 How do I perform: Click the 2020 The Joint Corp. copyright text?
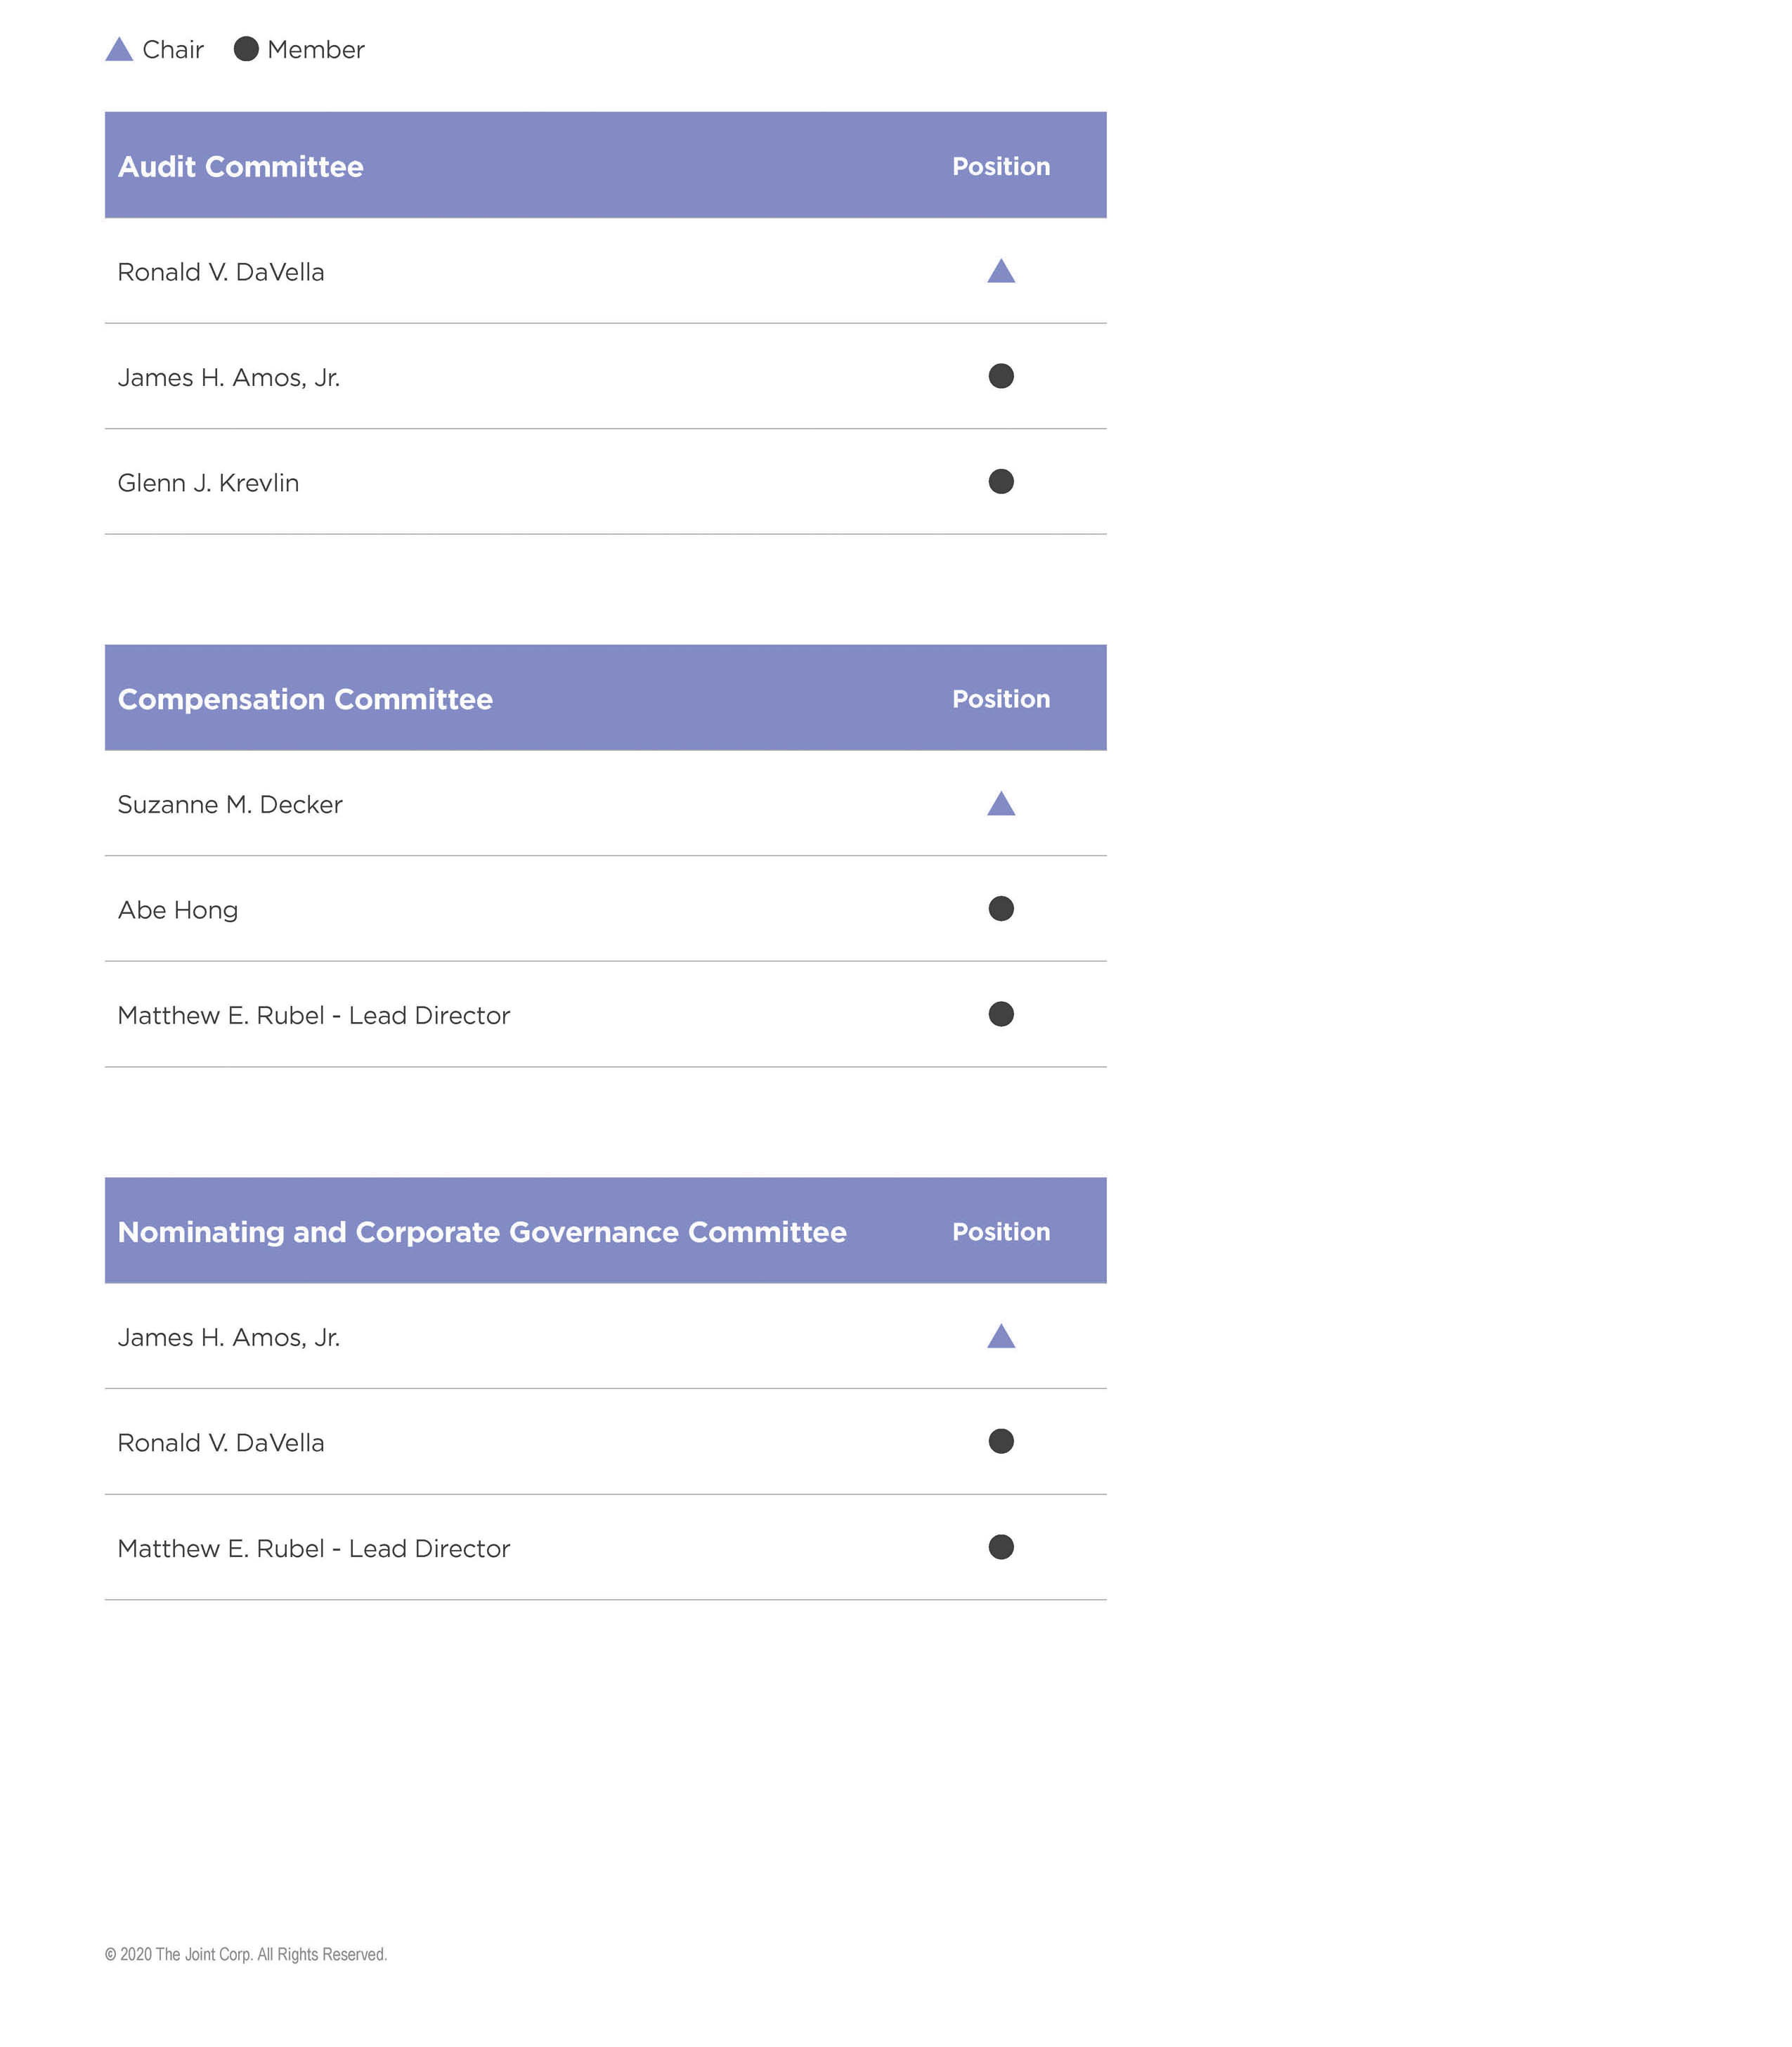[x=246, y=1955]
